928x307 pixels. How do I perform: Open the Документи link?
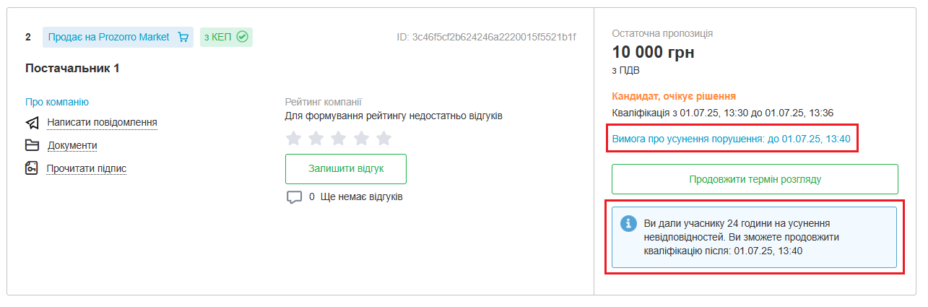tap(72, 145)
